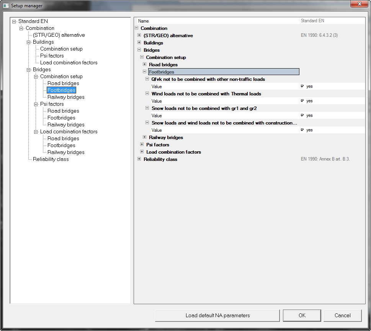Collapse Qfvk not to be combined row
The height and width of the screenshot is (331, 371).
(x=147, y=79)
